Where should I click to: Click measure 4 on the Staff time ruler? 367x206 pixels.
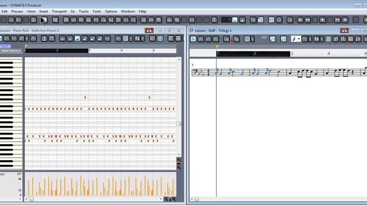329,53
